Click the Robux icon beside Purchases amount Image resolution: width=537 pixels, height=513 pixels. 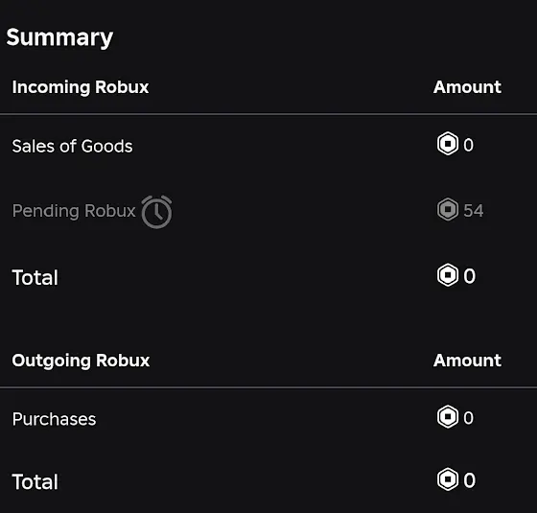click(448, 417)
